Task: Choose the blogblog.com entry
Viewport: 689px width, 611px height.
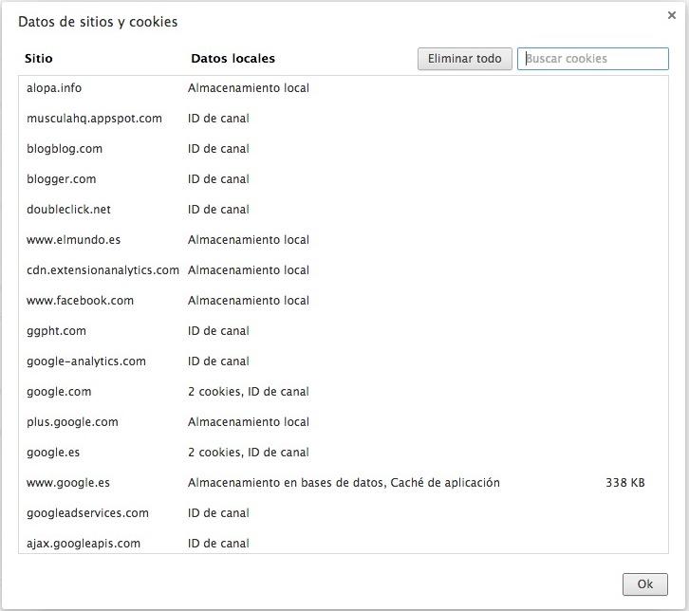Action: pos(65,149)
